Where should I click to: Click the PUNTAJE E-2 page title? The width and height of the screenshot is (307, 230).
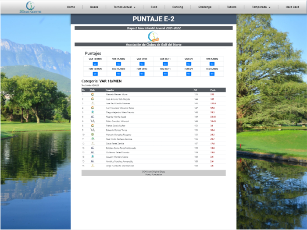(x=153, y=19)
